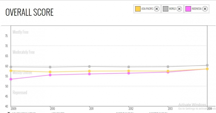Select the Indonesia legend label
Viewport: 216px width, 113px height.
click(x=197, y=9)
